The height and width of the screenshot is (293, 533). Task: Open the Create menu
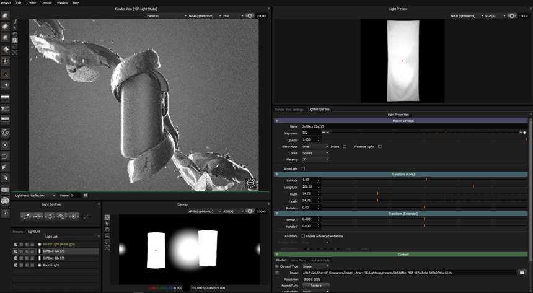pos(31,3)
